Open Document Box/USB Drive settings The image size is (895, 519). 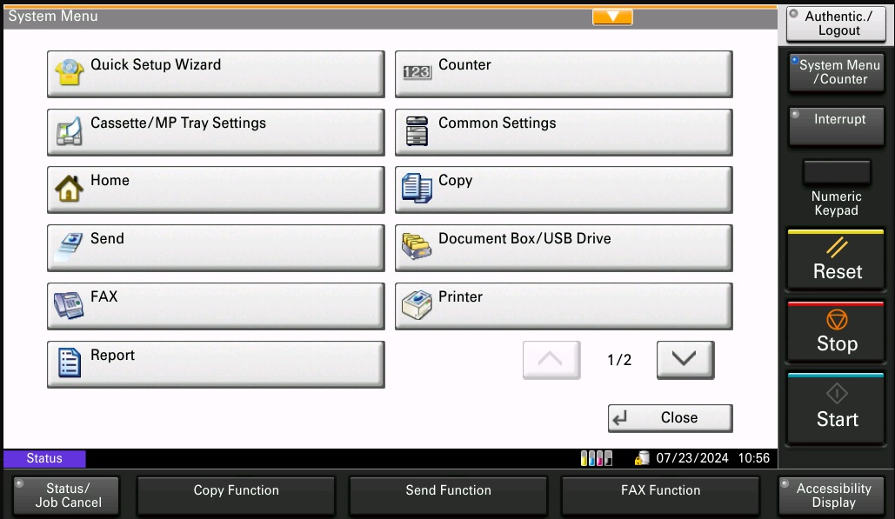564,248
